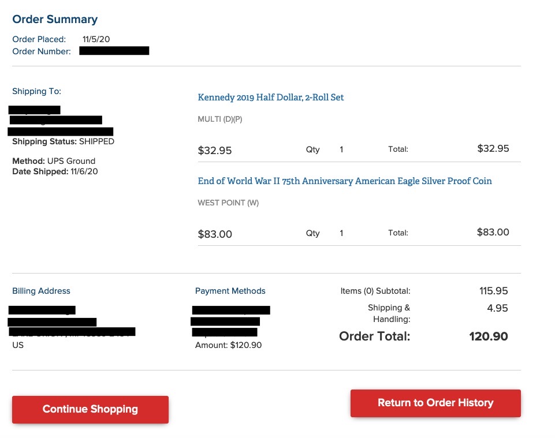Screen dimensions: 555x438
Task: Click the $83.00 unit price on the left
Action: [215, 234]
